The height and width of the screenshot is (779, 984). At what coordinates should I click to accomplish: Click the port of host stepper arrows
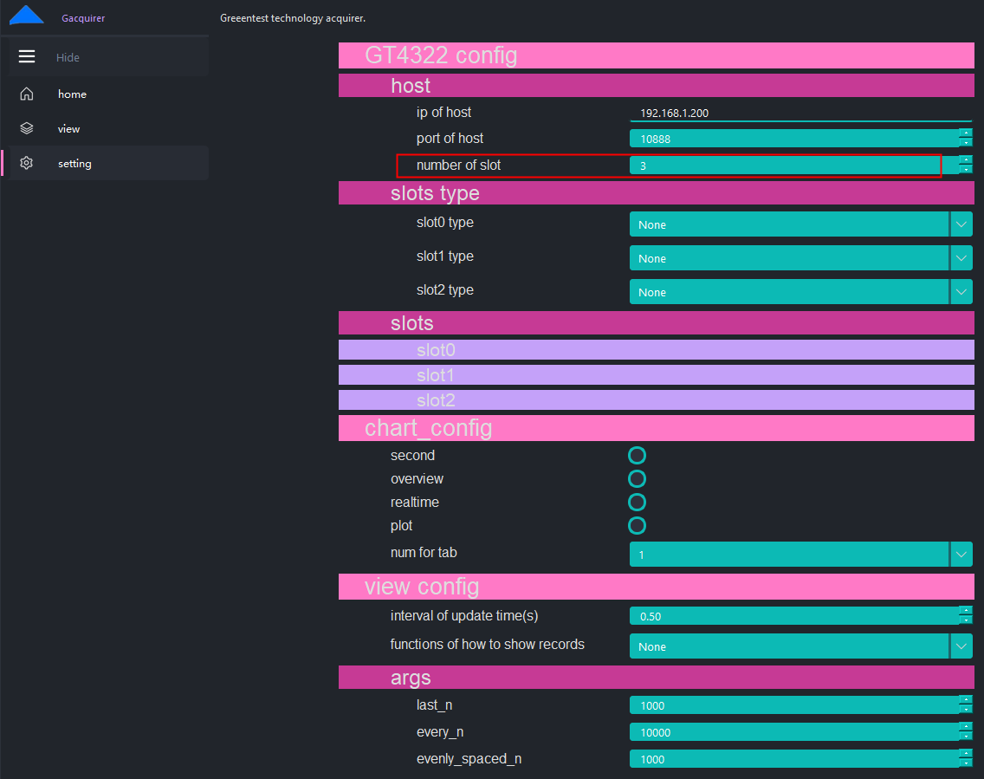point(966,138)
